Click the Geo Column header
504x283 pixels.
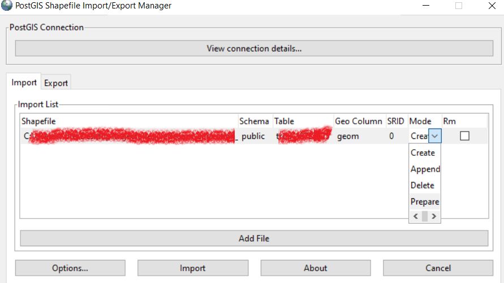[x=359, y=121]
